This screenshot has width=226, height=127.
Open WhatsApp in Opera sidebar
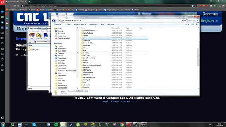click(2, 17)
